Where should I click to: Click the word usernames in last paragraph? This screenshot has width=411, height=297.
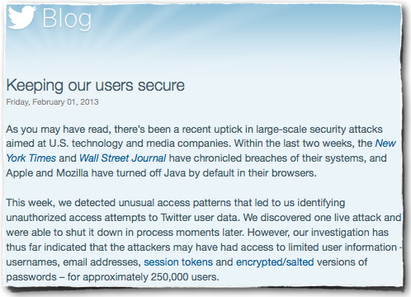pos(33,262)
